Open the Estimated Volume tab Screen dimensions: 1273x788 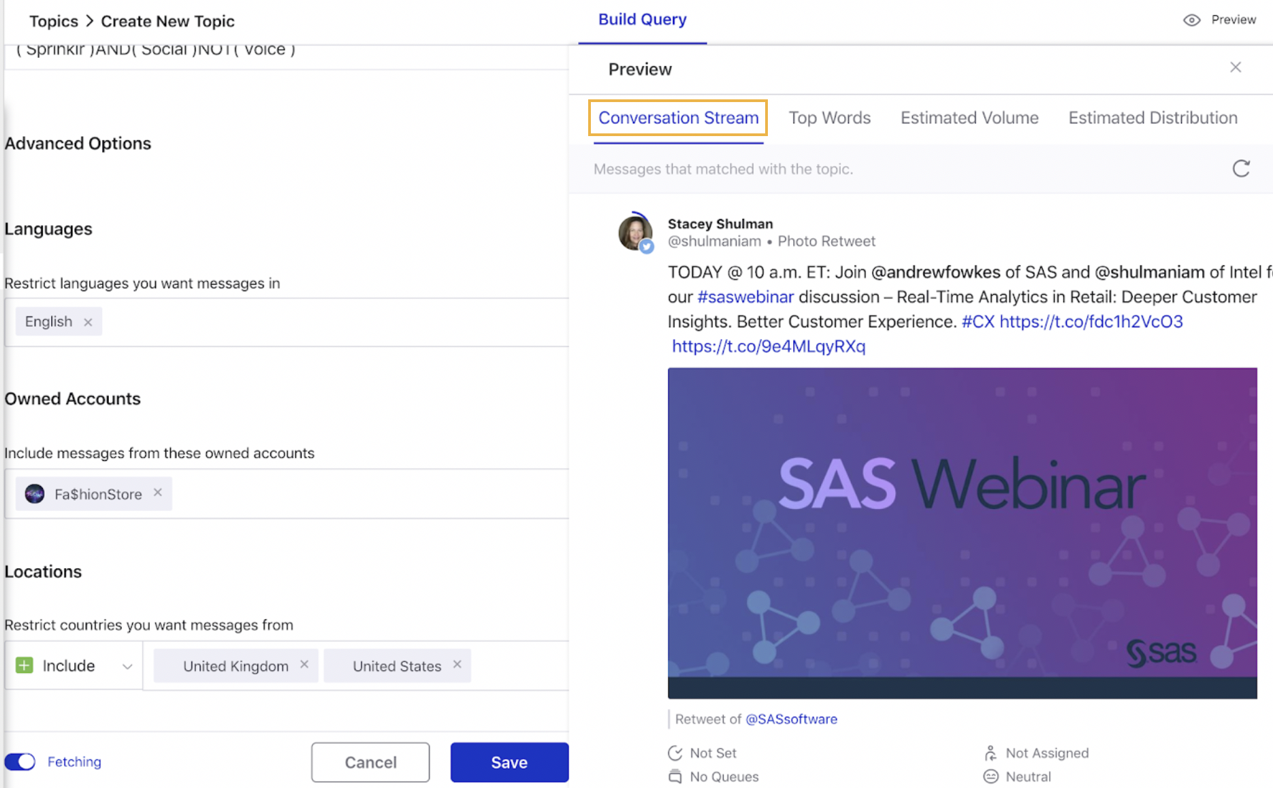pos(969,118)
